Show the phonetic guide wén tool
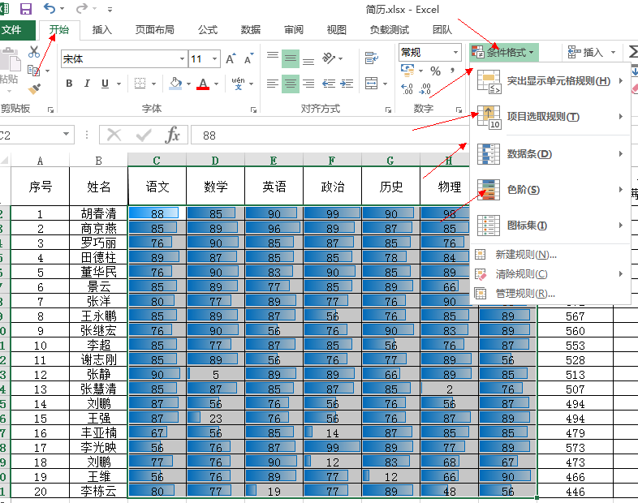 pos(239,84)
